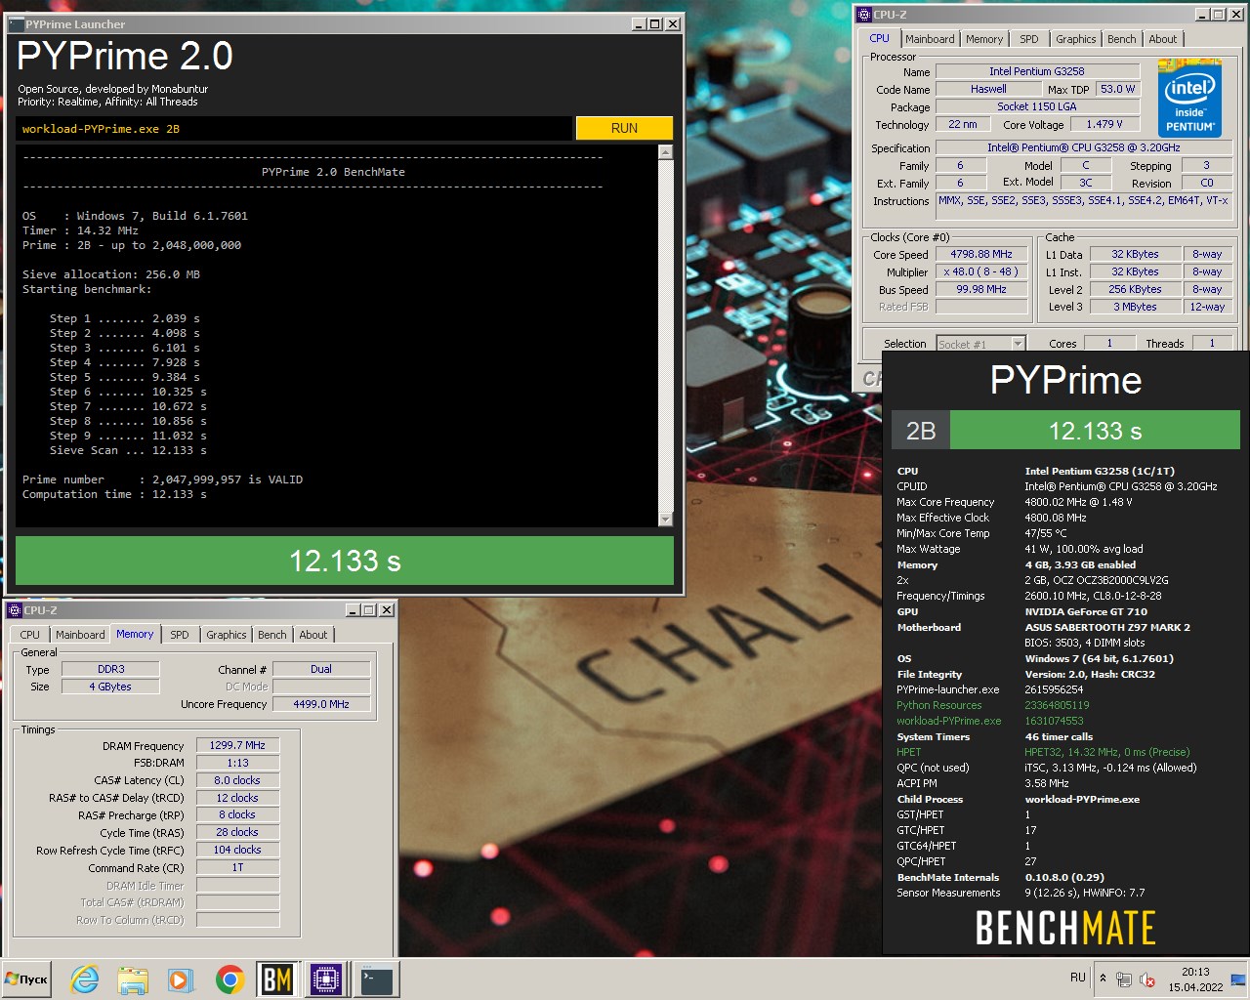Open the console window taskbar icon
The image size is (1250, 1000).
(376, 979)
